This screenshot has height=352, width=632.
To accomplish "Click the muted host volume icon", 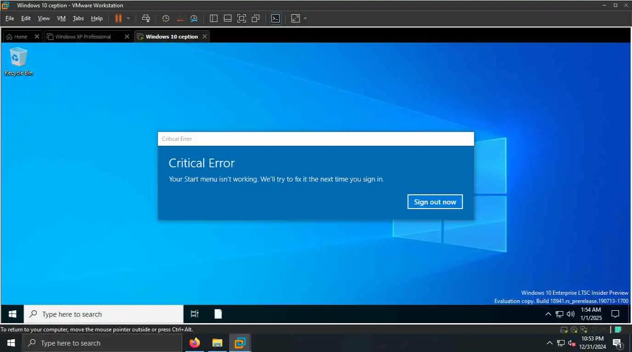I will [572, 343].
